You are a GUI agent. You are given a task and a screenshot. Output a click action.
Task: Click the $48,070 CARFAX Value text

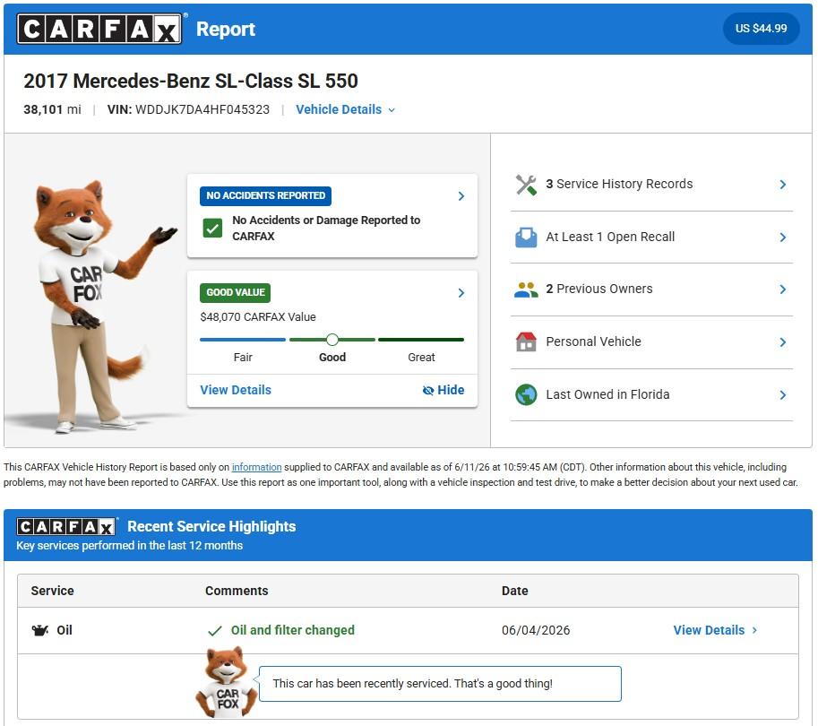(x=258, y=316)
